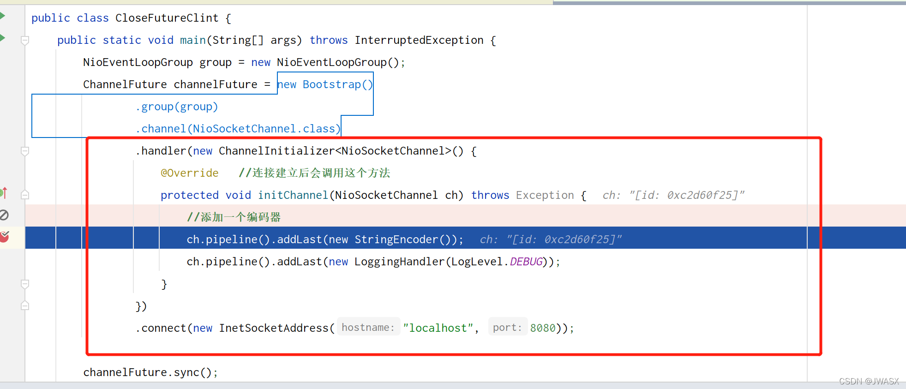
Task: Click ChannelInitializer in handler call
Action: [276, 151]
